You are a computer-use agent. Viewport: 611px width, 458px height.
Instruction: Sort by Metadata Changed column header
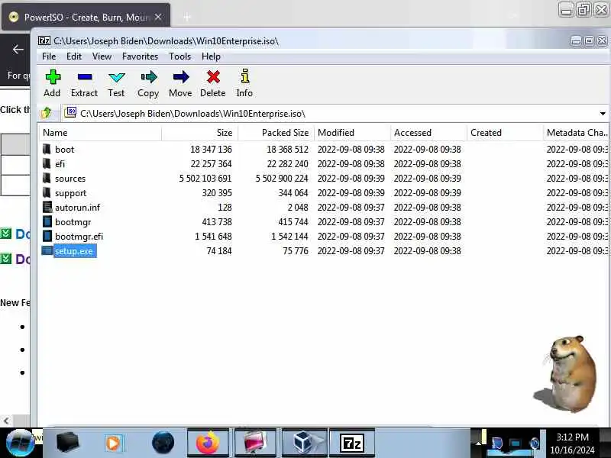576,133
